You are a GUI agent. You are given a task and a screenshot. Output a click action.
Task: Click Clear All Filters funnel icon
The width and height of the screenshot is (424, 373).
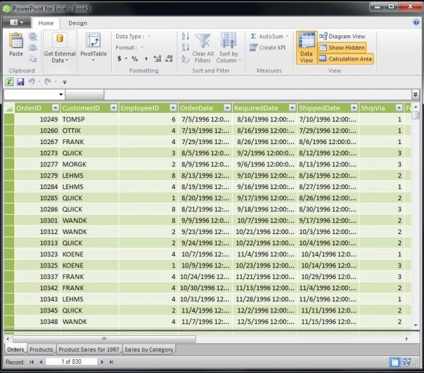pos(202,41)
